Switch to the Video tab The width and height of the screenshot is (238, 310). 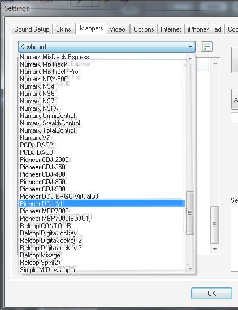pos(118,29)
